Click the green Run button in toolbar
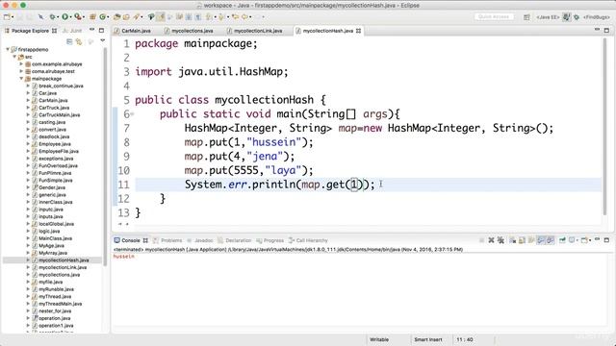 (x=64, y=17)
